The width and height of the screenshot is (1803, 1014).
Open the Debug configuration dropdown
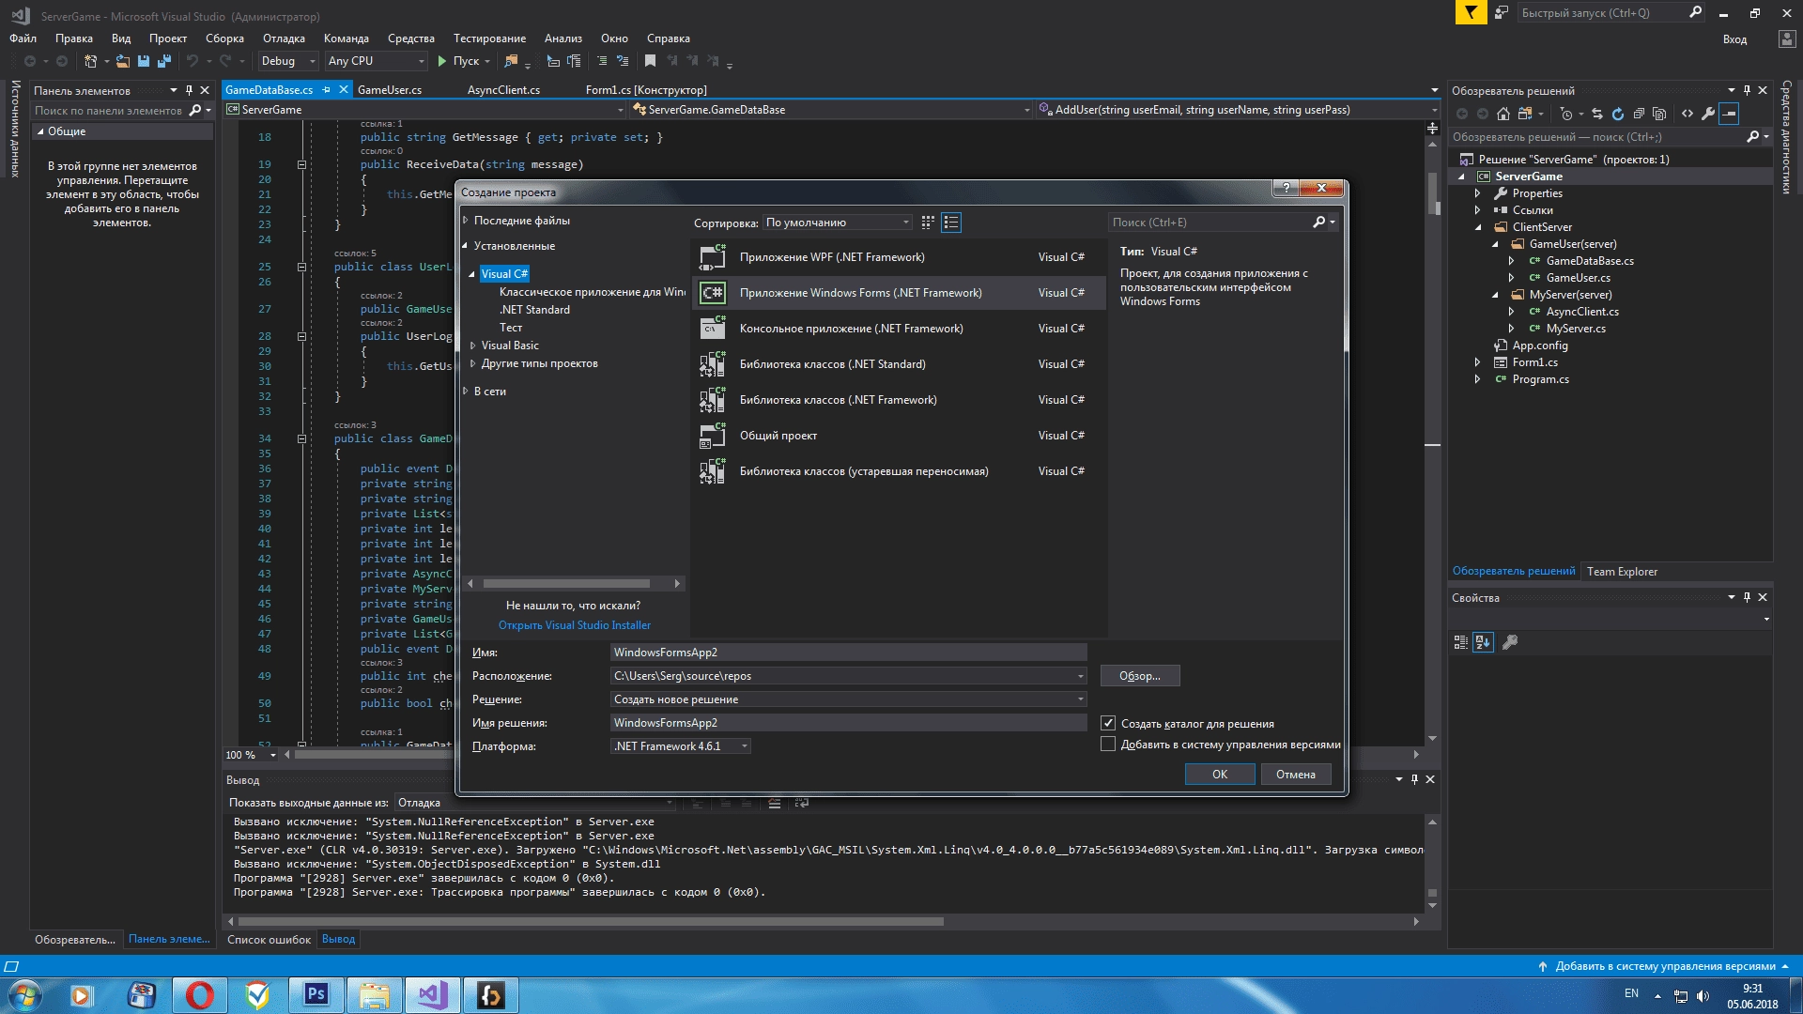[x=288, y=61]
